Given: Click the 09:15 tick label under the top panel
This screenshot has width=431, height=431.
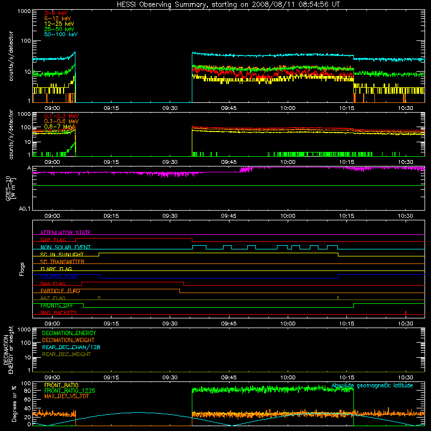Looking at the screenshot, I should [x=112, y=108].
